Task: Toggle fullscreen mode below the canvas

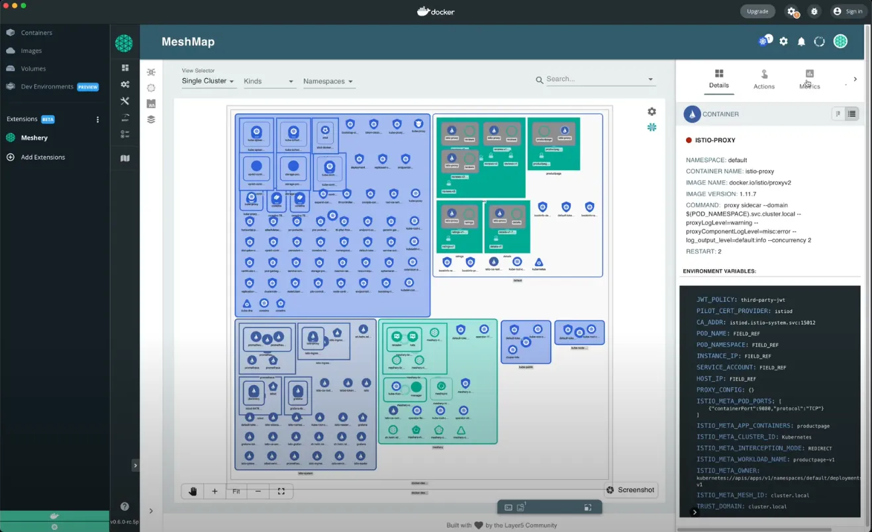Action: 281,491
